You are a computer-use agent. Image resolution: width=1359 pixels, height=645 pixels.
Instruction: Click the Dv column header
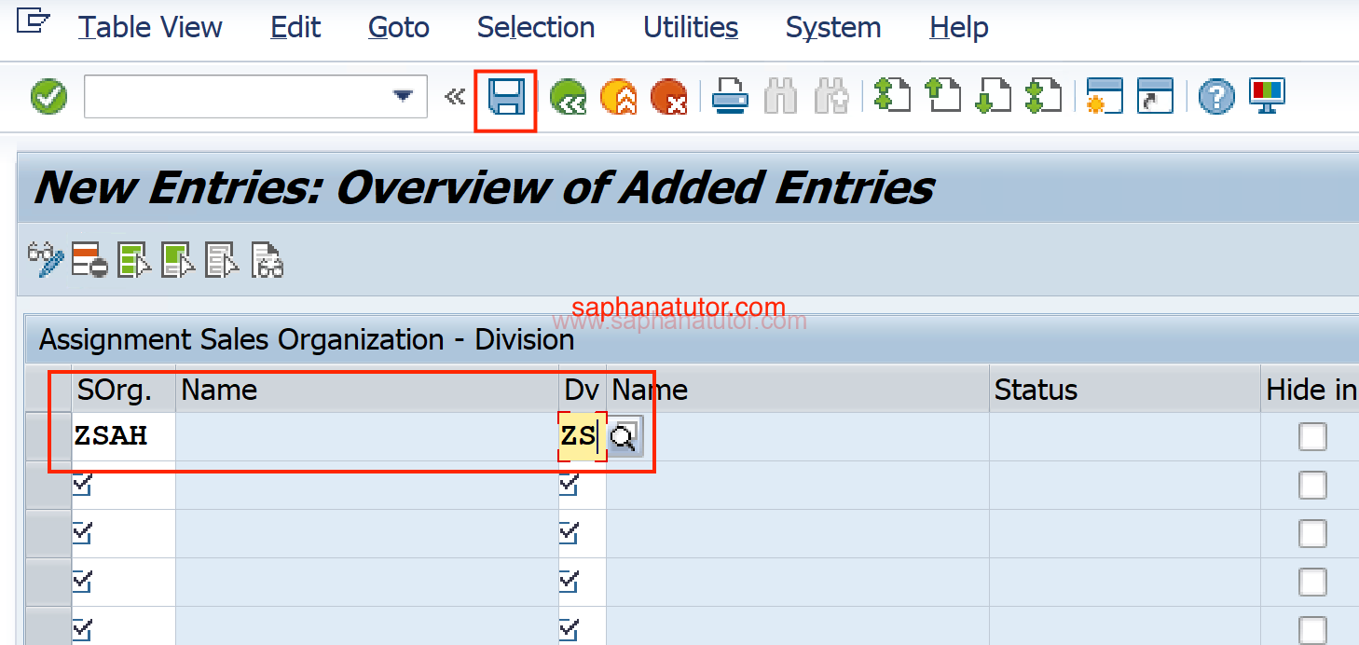tap(583, 390)
